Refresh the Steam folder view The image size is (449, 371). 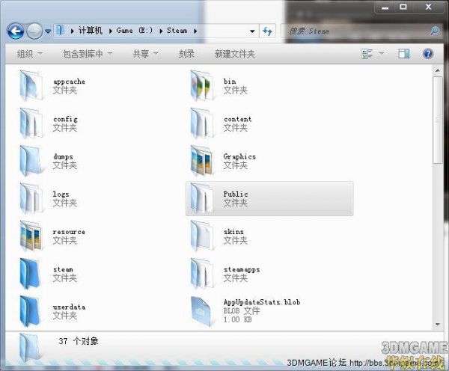coord(267,31)
